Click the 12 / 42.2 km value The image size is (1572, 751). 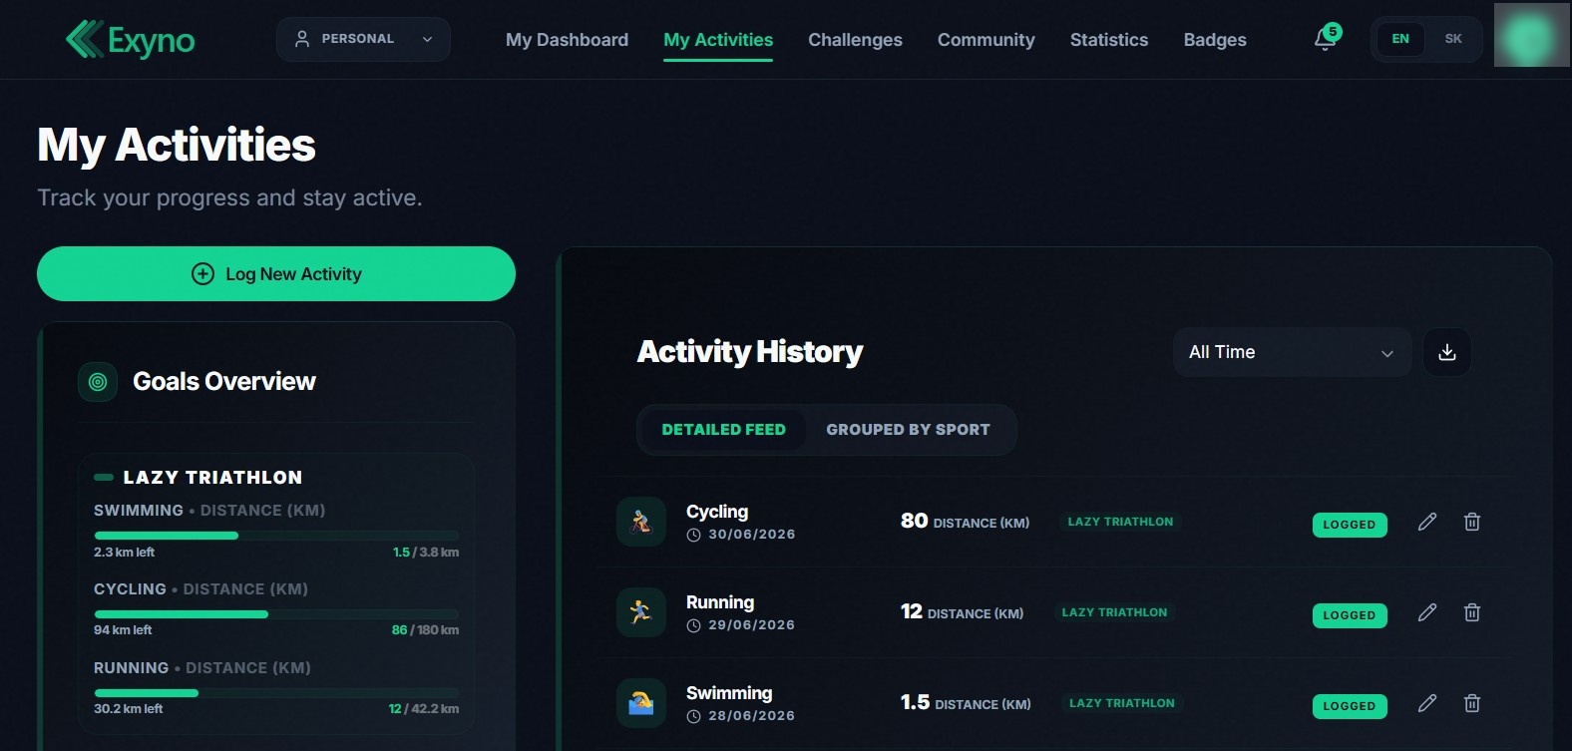pyautogui.click(x=424, y=709)
